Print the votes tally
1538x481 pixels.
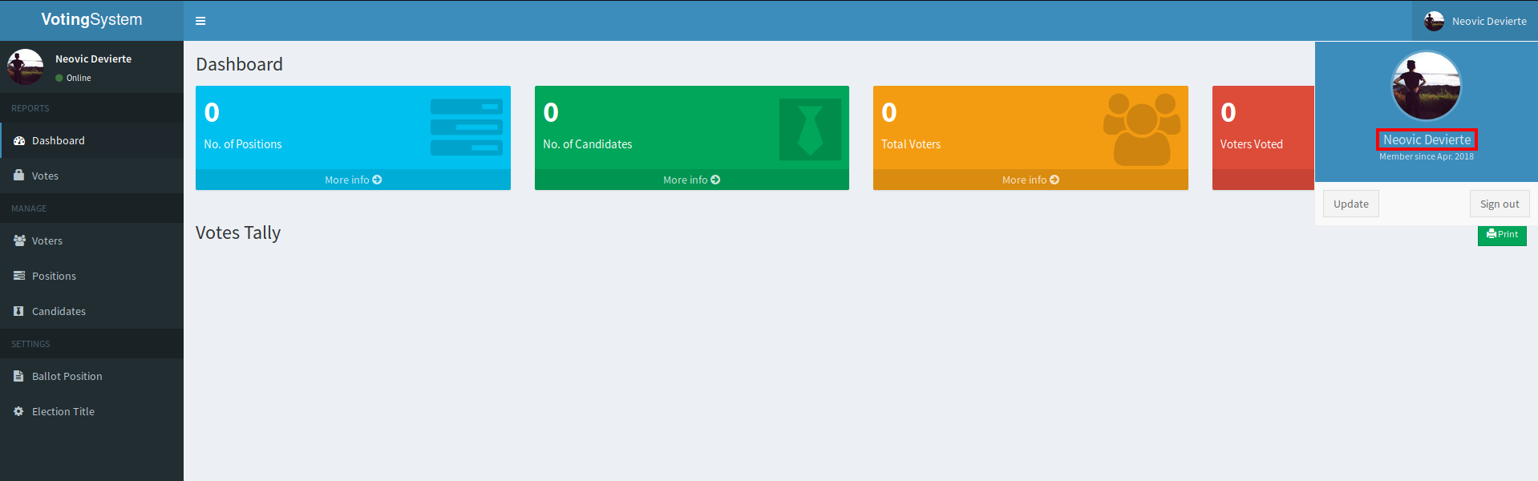1501,235
